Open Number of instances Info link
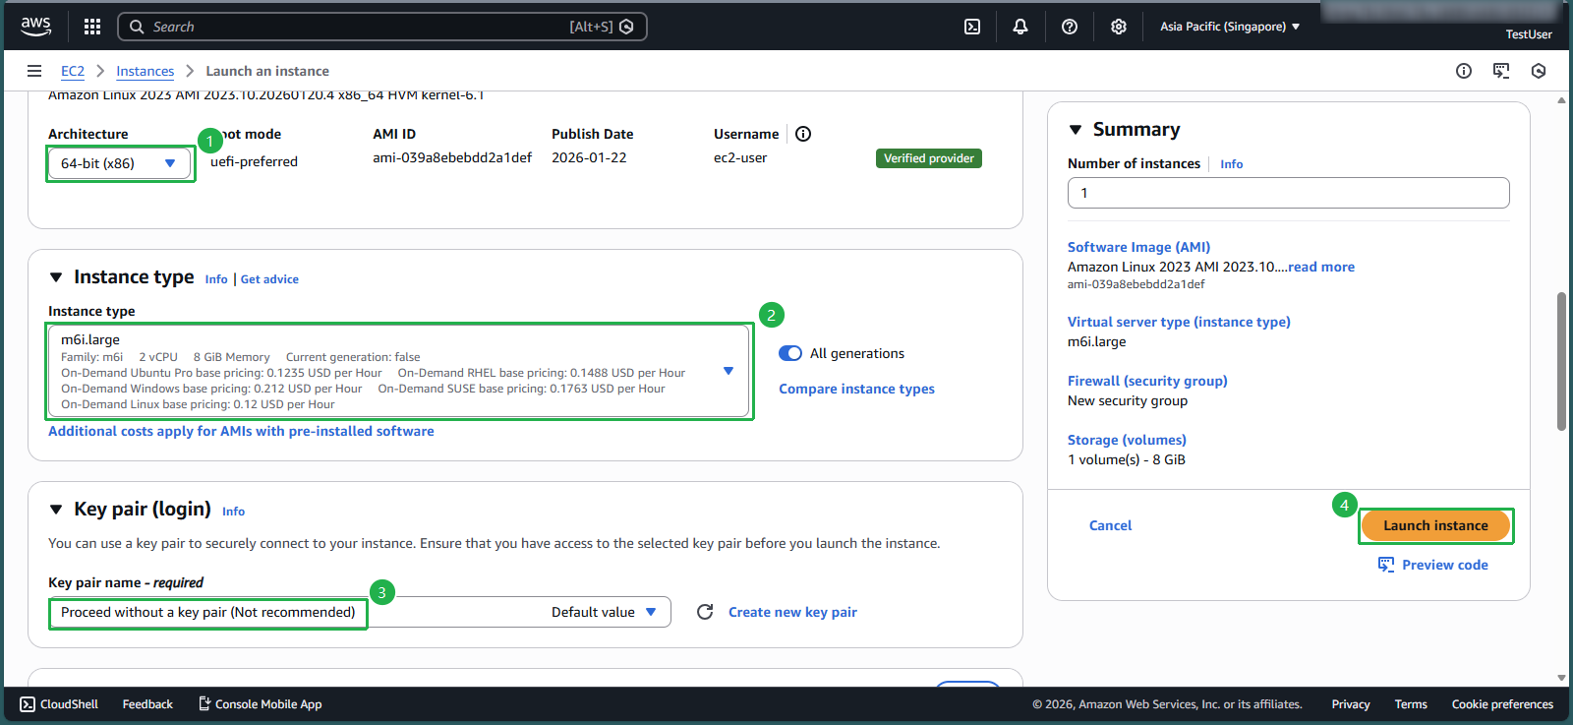This screenshot has height=725, width=1573. point(1231,164)
